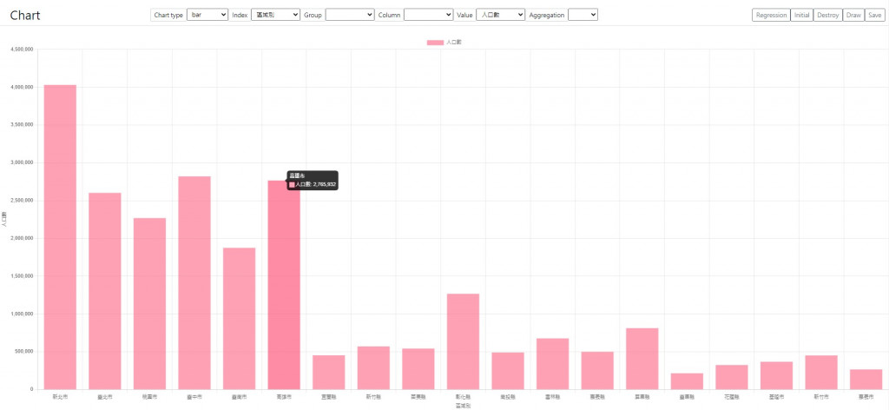Expand the Aggregation dropdown
Screen dimensions: 889x410
(x=583, y=15)
